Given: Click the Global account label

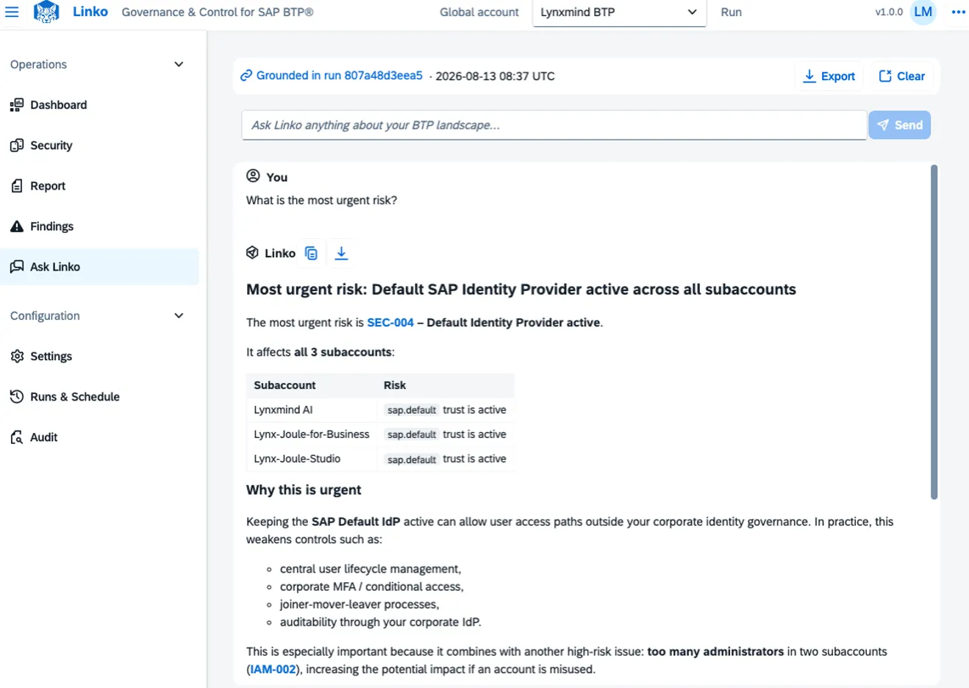Looking at the screenshot, I should pyautogui.click(x=479, y=12).
